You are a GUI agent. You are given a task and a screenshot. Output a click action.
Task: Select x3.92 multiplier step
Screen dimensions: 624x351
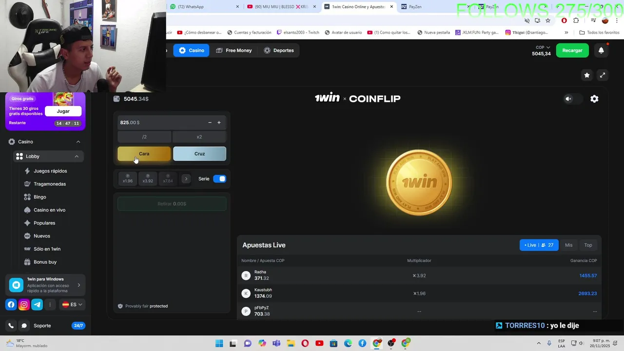(x=148, y=179)
